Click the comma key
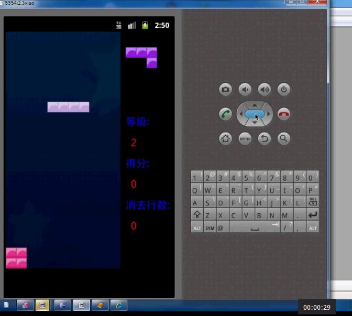The width and height of the screenshot is (352, 316). pos(300,227)
